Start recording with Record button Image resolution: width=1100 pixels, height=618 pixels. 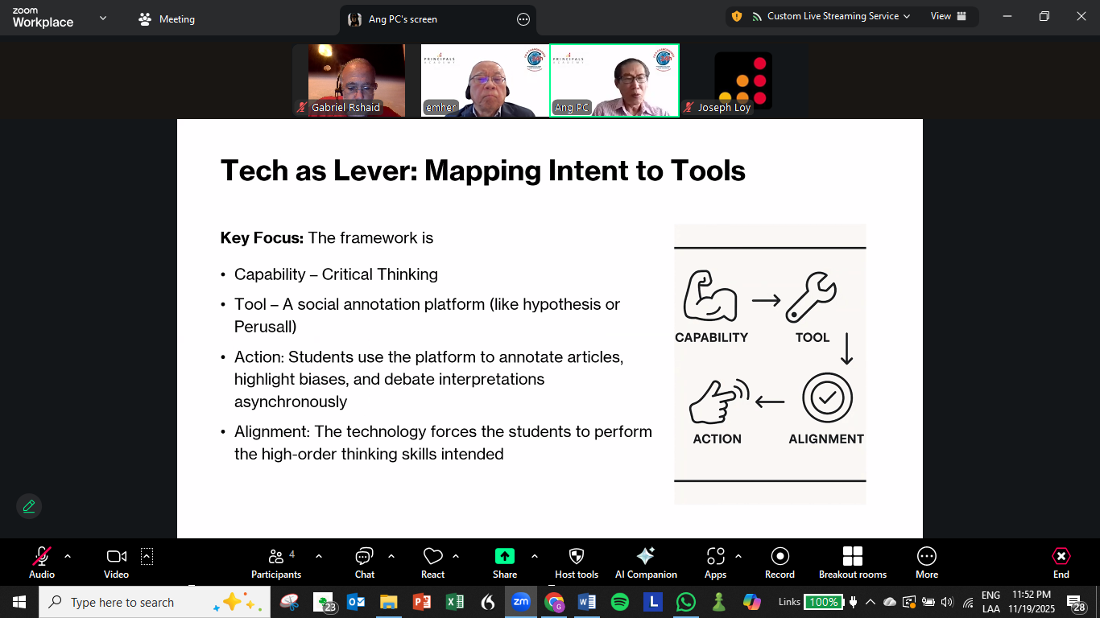click(x=780, y=562)
